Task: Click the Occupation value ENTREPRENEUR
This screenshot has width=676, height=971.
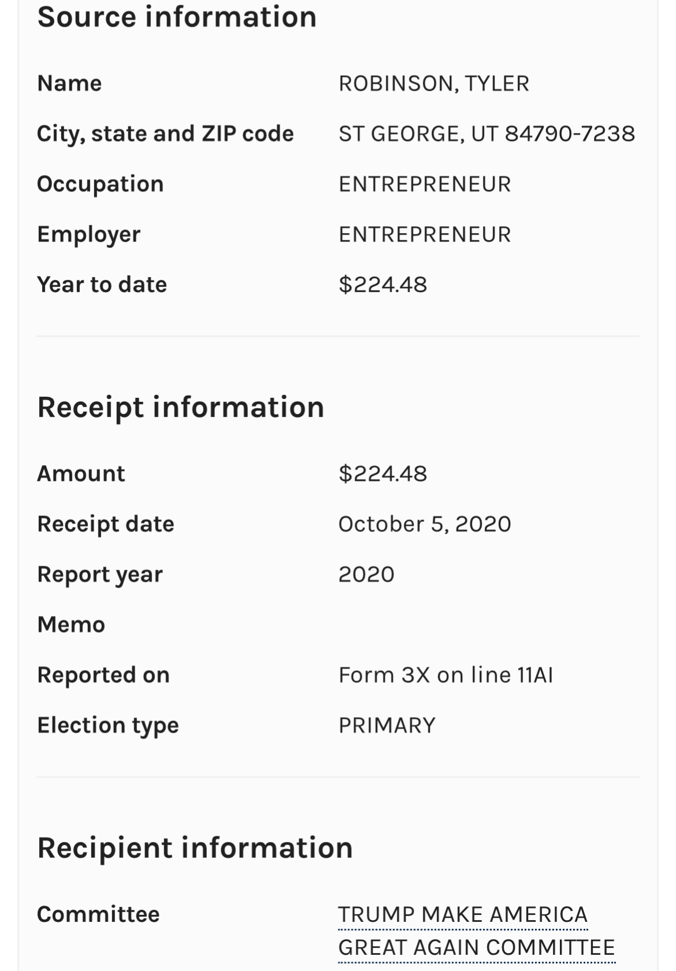Action: point(425,184)
